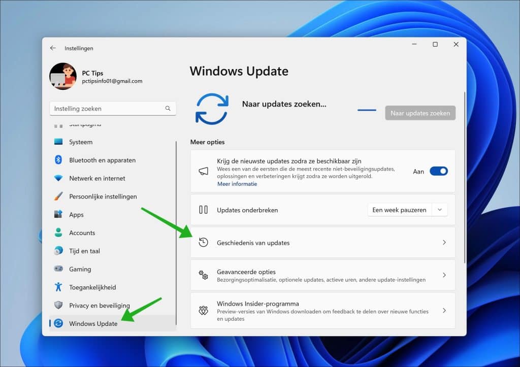
Task: Click chevron on Windows Insider-programma row
Action: click(x=444, y=311)
